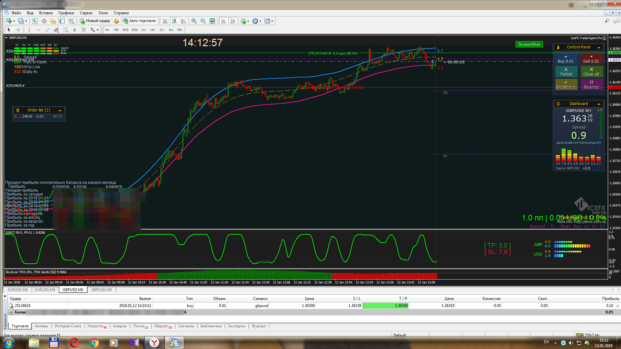
Task: Switch timeframe to M5
Action: [x=116, y=30]
